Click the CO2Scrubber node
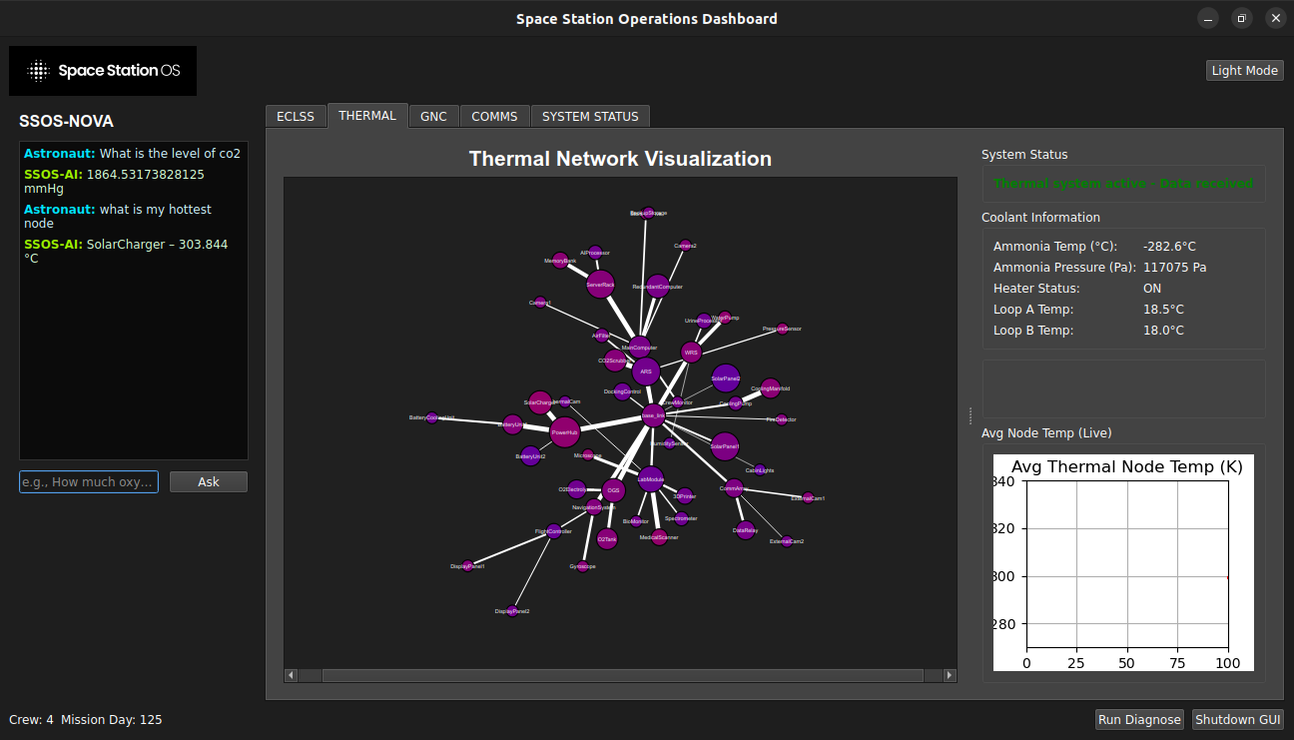This screenshot has height=740, width=1294. [614, 361]
